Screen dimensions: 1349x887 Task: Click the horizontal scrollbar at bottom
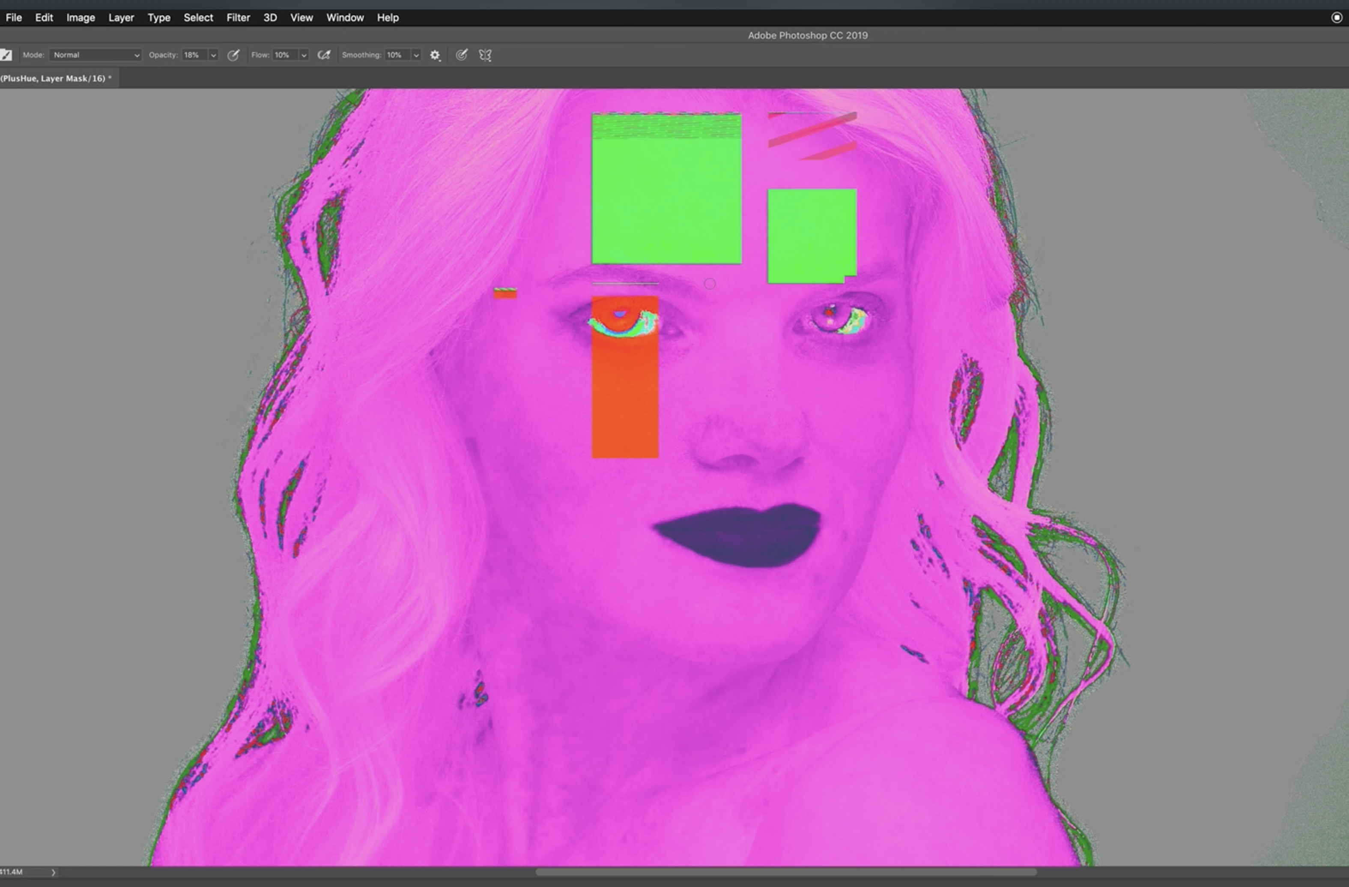[785, 872]
